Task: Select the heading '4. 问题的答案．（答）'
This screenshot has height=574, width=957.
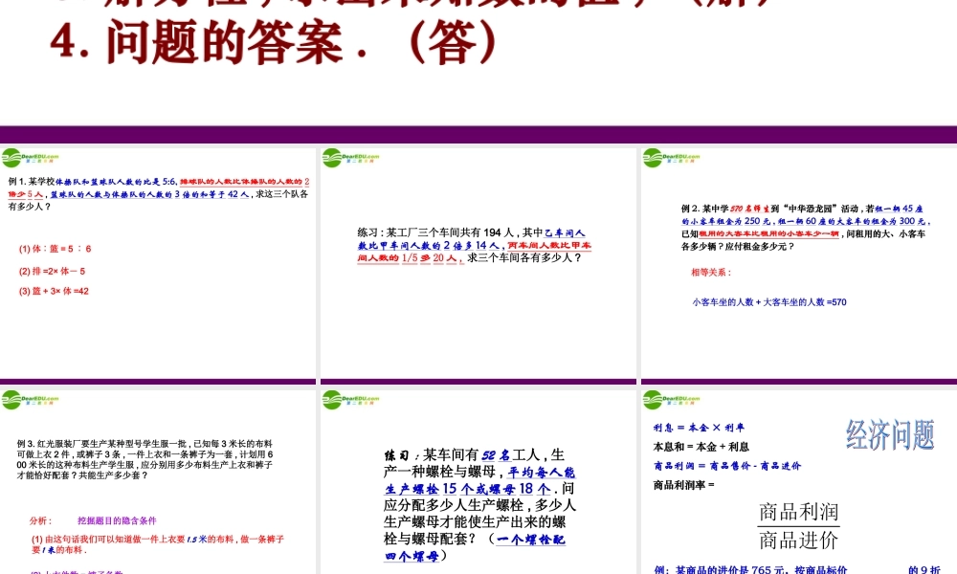Action: pyautogui.click(x=274, y=43)
